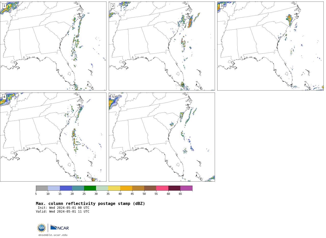Click the light lavender 10-15 dBZ swatch
This screenshot has width=326, height=238.
[x=54, y=188]
